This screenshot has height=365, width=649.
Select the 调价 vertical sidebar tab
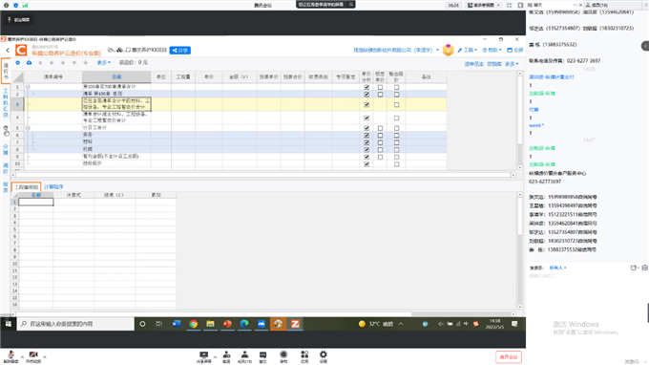coord(6,168)
